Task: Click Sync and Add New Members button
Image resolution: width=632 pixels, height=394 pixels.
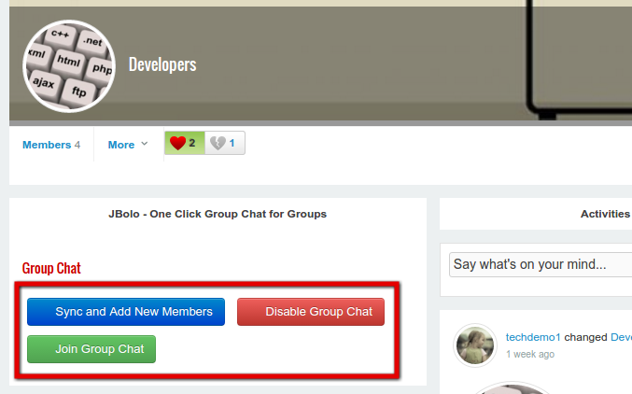Action: point(126,312)
